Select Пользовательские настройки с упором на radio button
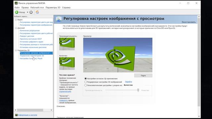This screenshot has height=119, width=212. coord(85,85)
